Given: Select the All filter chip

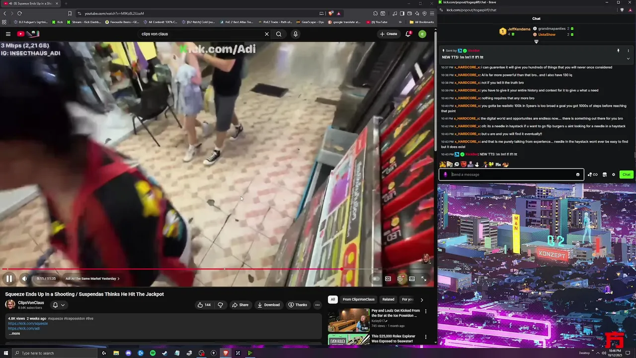Looking at the screenshot, I should [x=332, y=299].
